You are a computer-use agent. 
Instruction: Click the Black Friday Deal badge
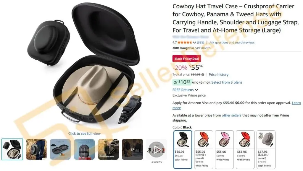(x=187, y=58)
